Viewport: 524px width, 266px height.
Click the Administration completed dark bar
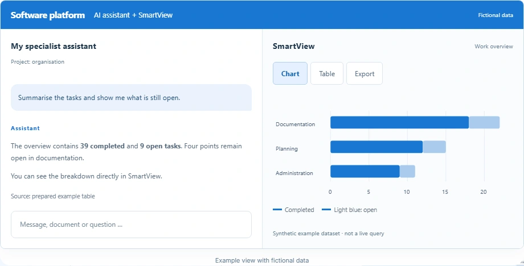coord(365,171)
